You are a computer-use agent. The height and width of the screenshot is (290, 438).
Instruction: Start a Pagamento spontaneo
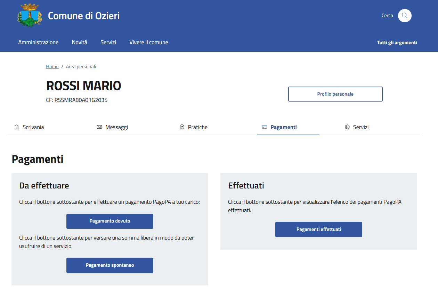(110, 265)
